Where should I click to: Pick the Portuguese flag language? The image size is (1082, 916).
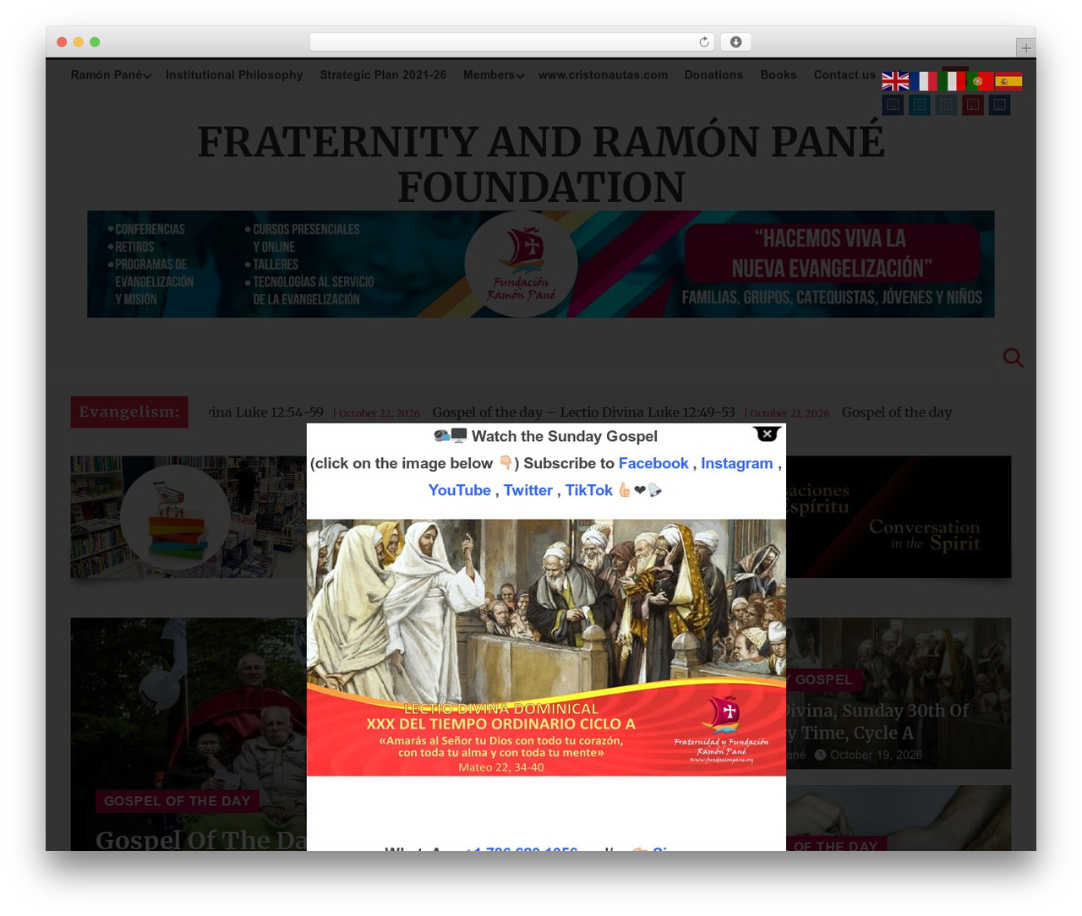[x=981, y=81]
